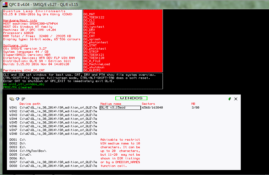Click the 'PROC/FN cleared' console line

point(17,87)
